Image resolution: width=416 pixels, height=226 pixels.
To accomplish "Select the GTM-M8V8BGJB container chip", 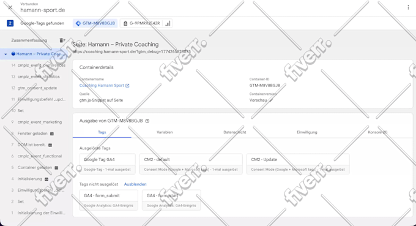I will (95, 23).
